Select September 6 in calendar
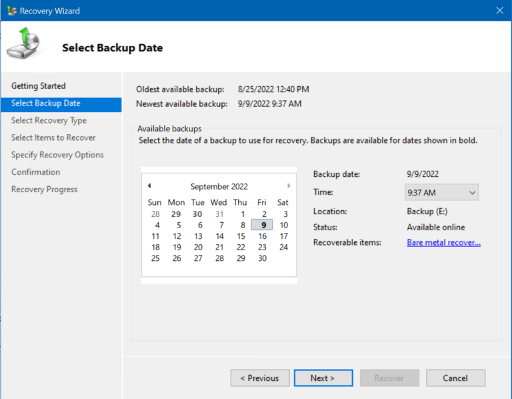This screenshot has height=399, width=512. coord(200,225)
